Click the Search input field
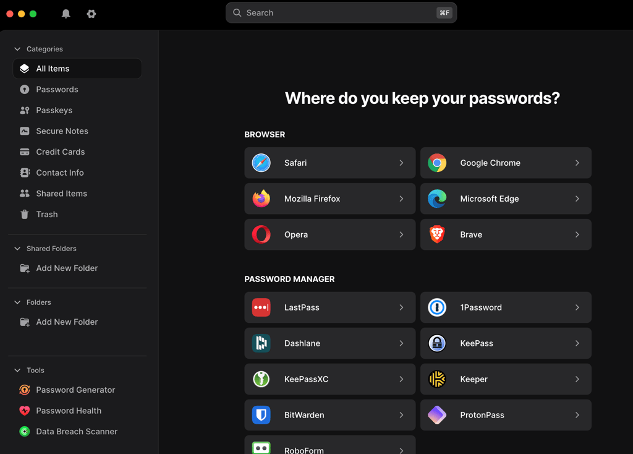 341,13
